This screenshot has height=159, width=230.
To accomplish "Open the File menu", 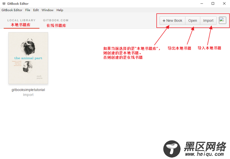I will pyautogui.click(x=28, y=10).
